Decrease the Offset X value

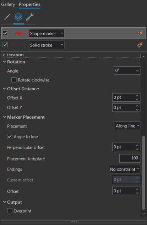coord(137,99)
